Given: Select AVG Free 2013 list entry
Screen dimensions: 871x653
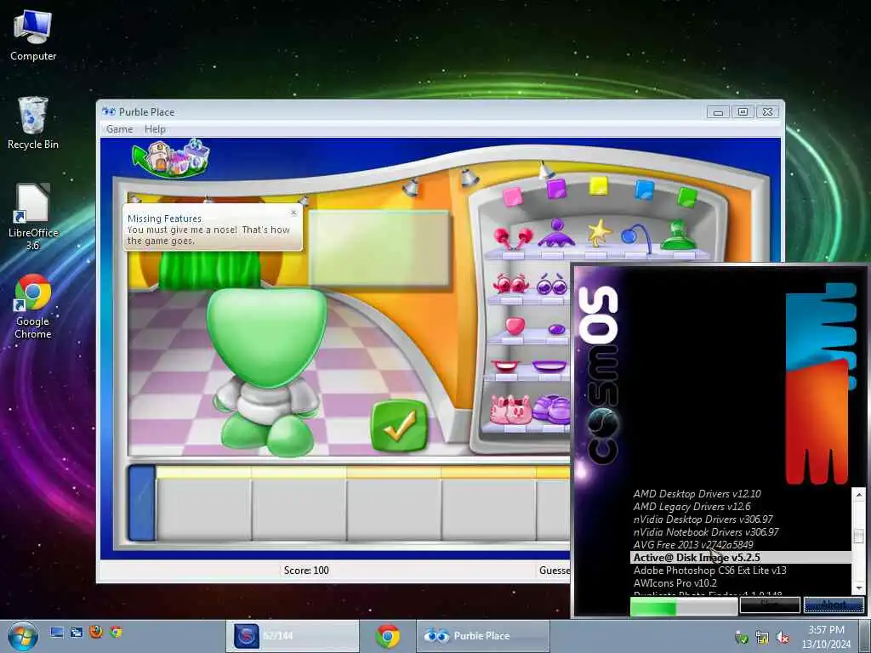Looking at the screenshot, I should click(692, 545).
